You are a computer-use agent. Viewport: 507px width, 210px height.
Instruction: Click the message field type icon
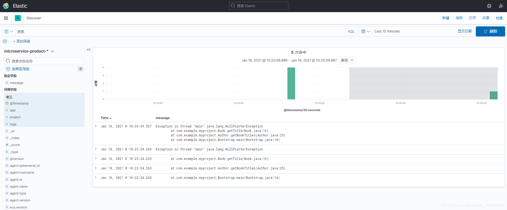(7, 83)
